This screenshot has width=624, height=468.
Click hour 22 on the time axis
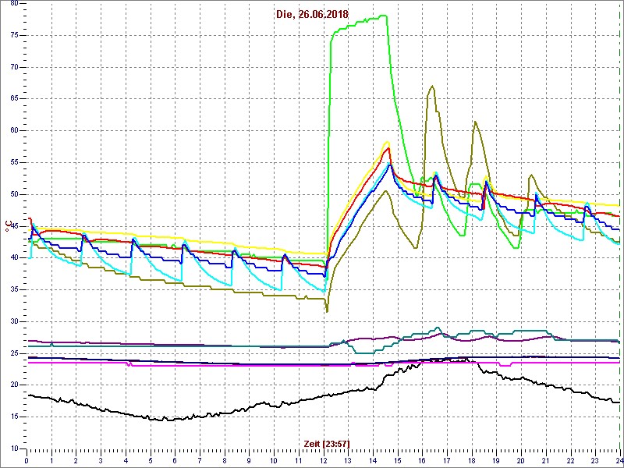point(571,460)
